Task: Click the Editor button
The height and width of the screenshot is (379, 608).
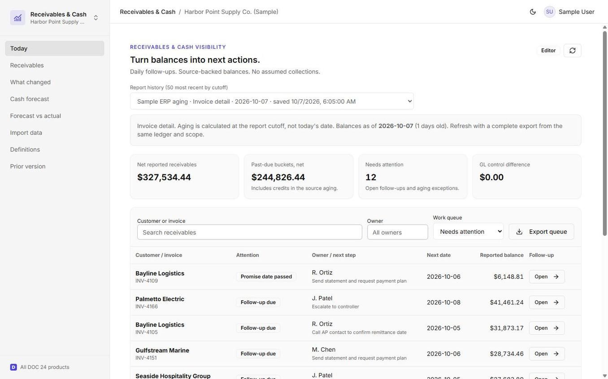Action: [x=548, y=51]
